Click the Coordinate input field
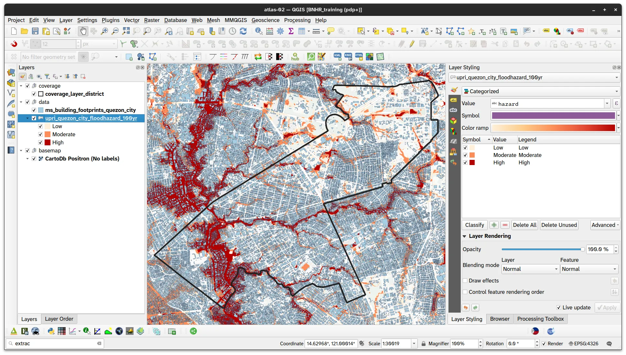The height and width of the screenshot is (355, 626). 331,343
